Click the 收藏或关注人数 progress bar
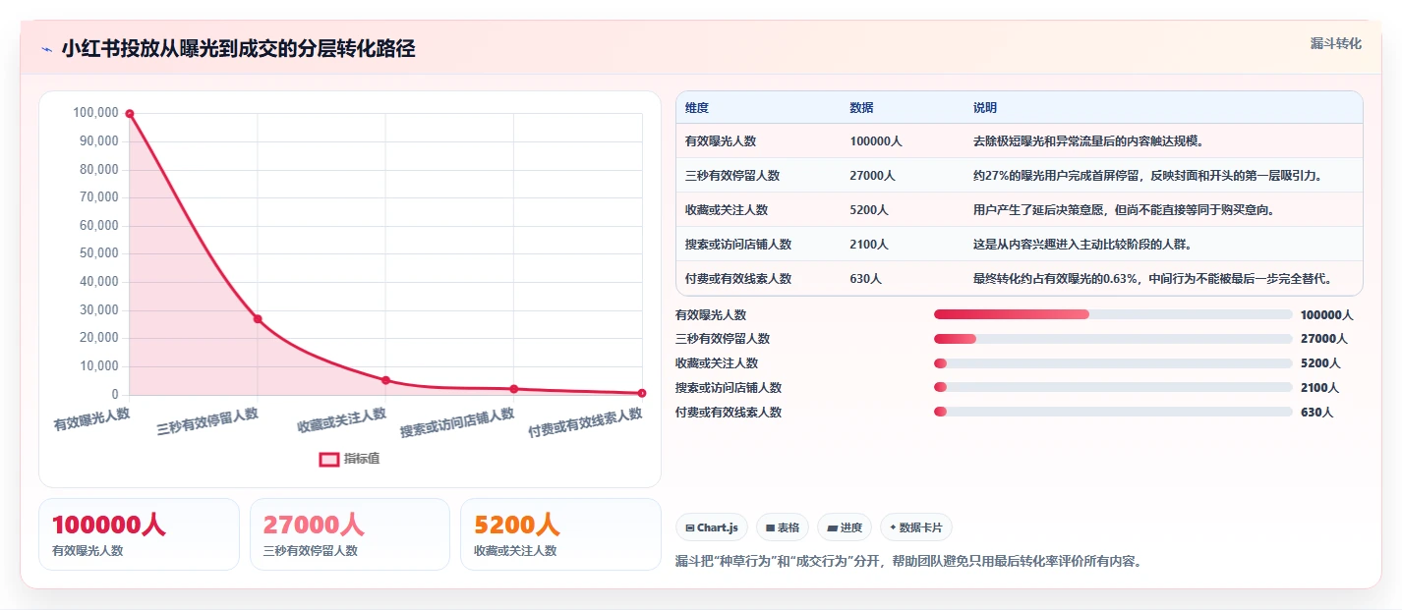Image resolution: width=1402 pixels, height=610 pixels. (1113, 363)
